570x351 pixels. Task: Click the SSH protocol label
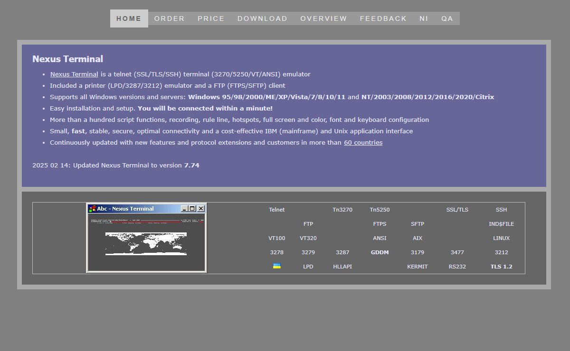coord(501,210)
